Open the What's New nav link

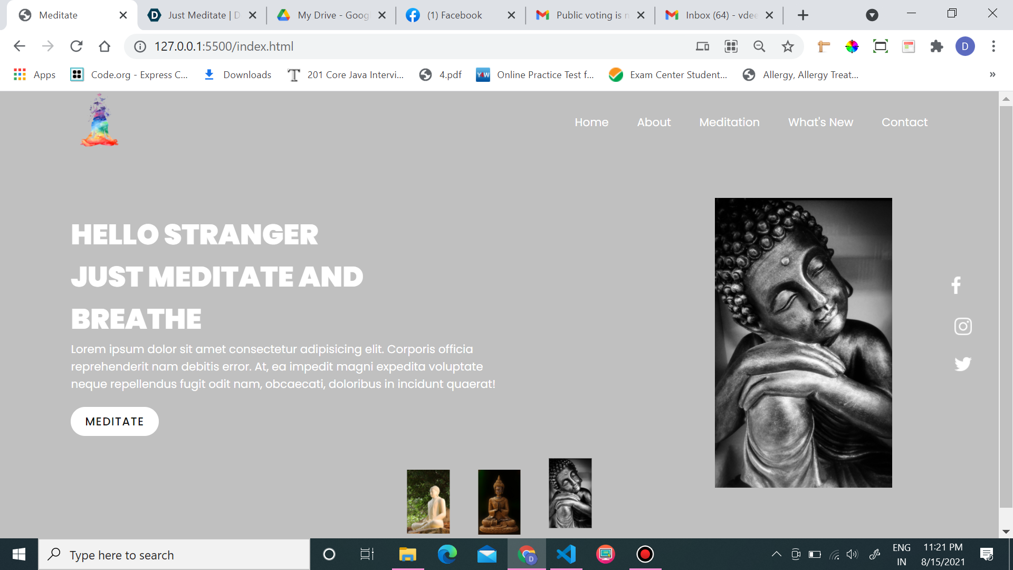click(820, 122)
